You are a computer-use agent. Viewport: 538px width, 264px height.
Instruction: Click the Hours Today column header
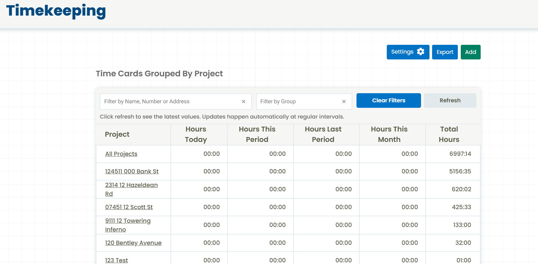[x=196, y=134]
